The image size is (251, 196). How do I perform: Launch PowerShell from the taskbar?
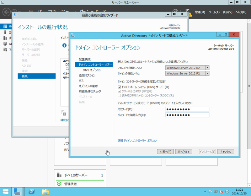click(x=31, y=191)
